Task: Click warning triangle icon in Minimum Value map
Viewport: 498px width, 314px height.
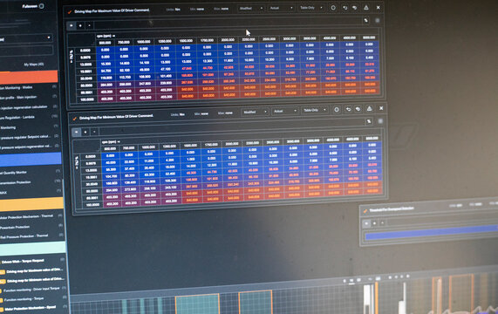Action: point(370,108)
